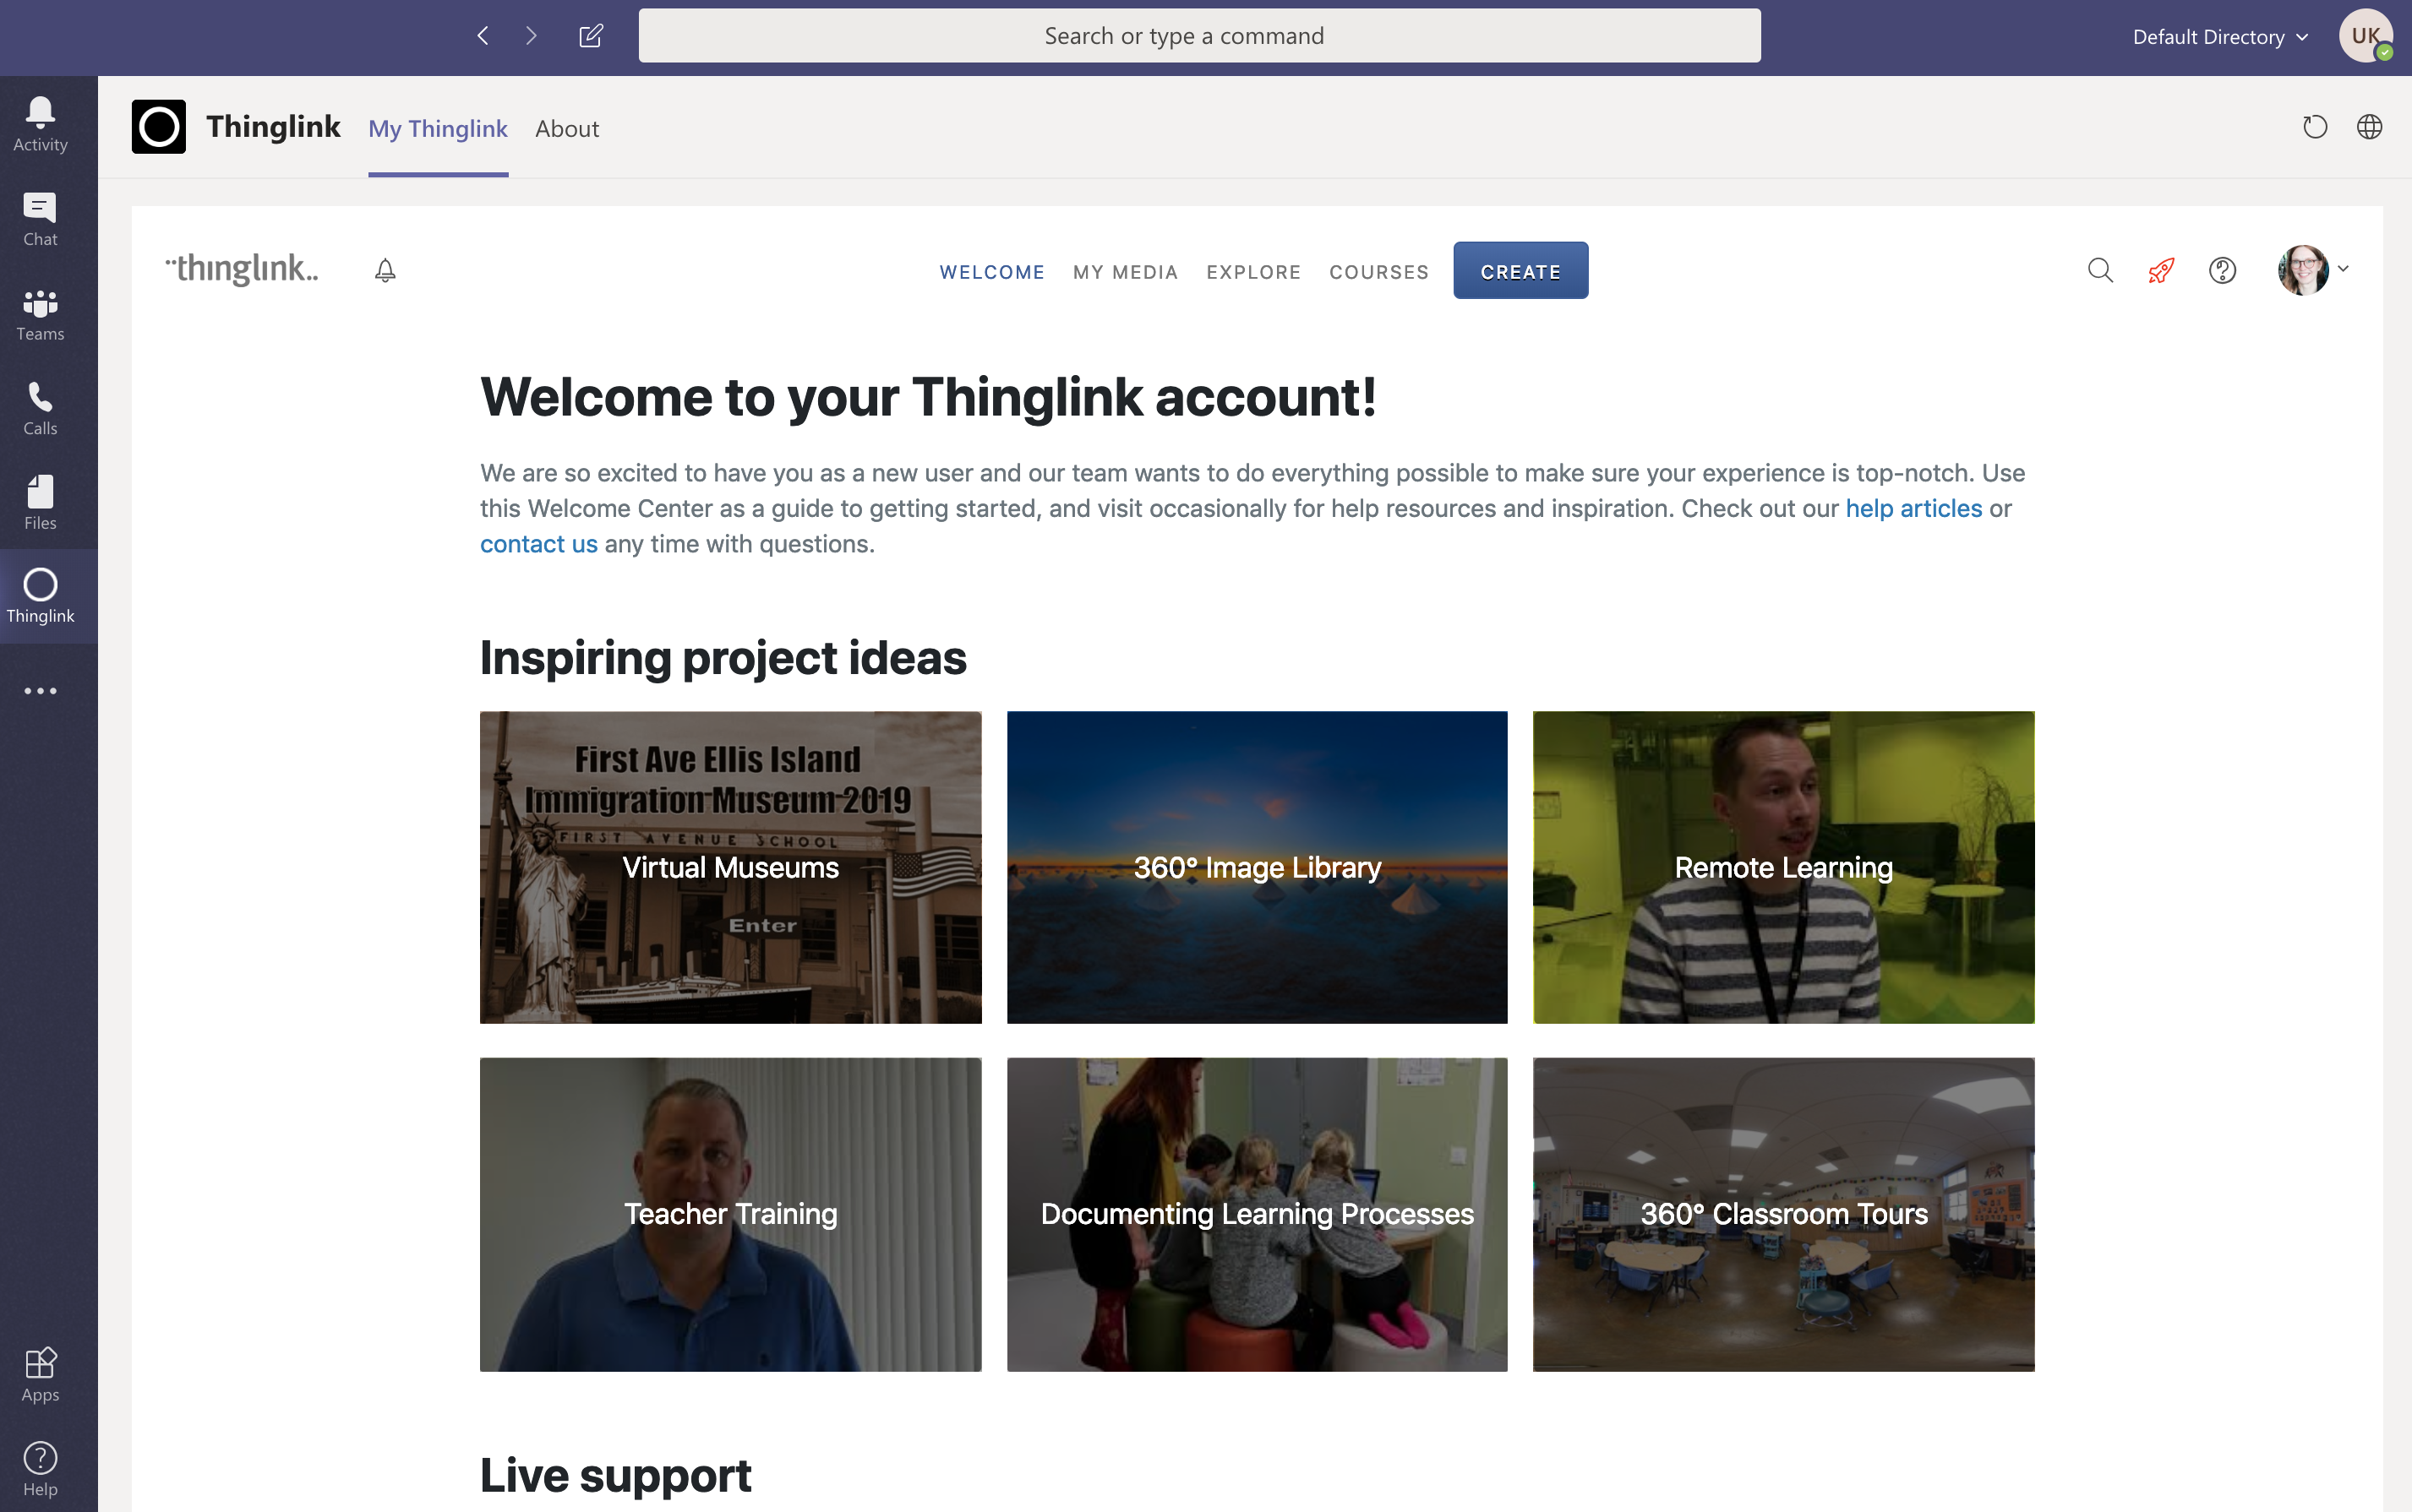Select the MY MEDIA tab

click(x=1124, y=270)
